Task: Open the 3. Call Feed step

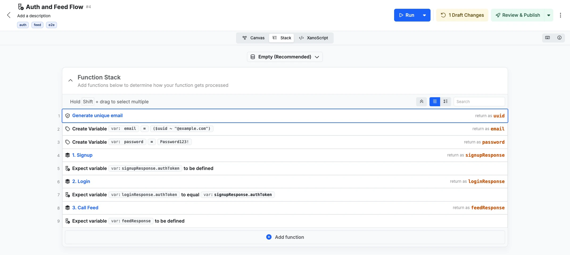Action: click(85, 208)
